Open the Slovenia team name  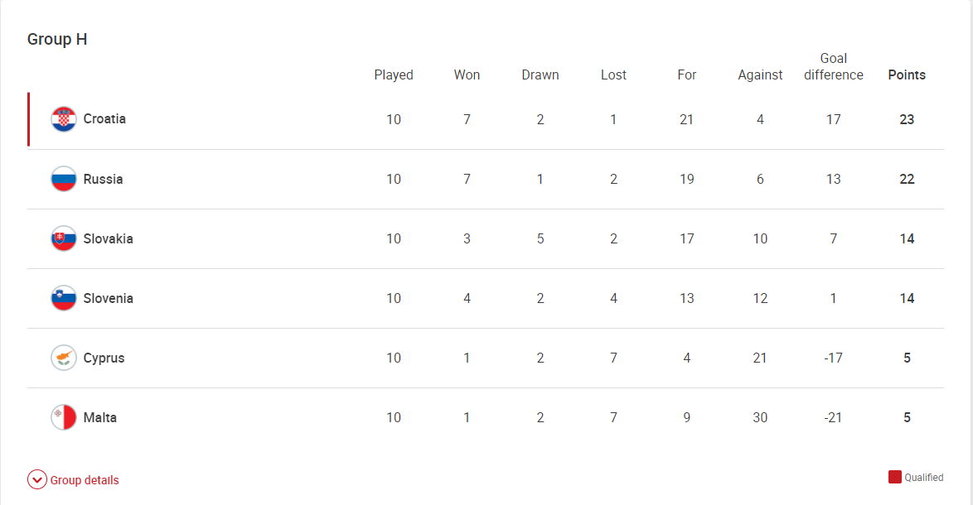click(x=108, y=298)
